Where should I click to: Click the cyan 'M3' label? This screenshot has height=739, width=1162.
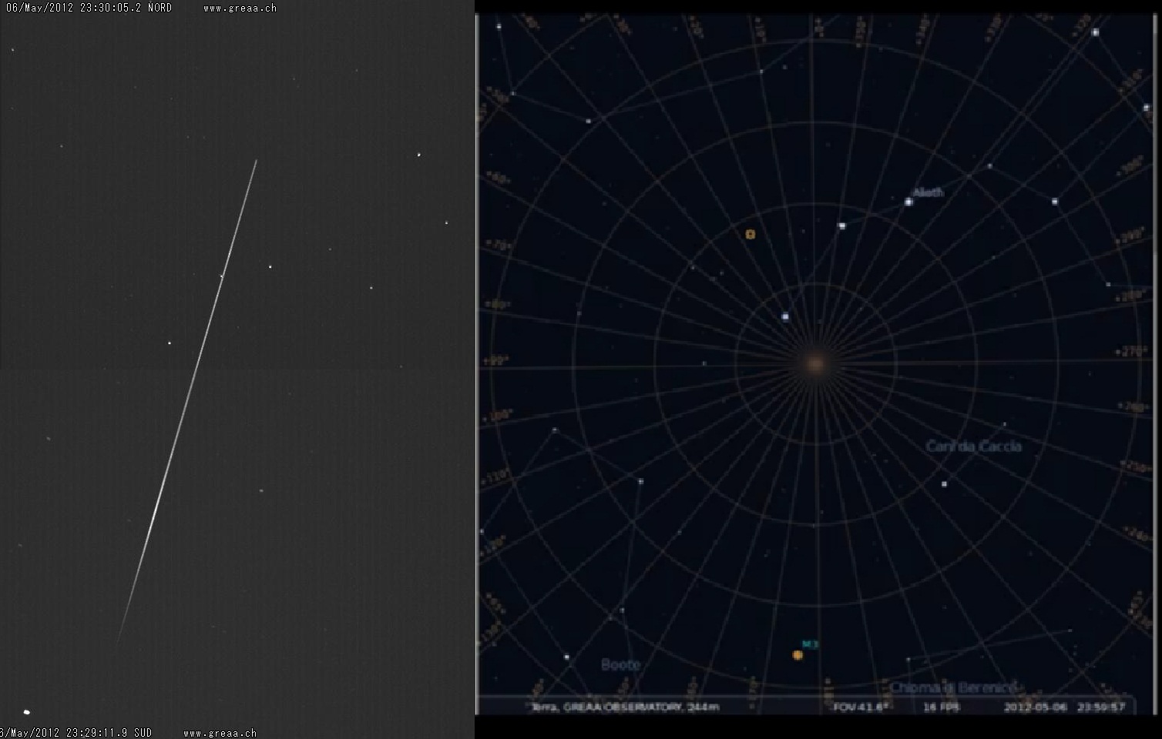810,644
